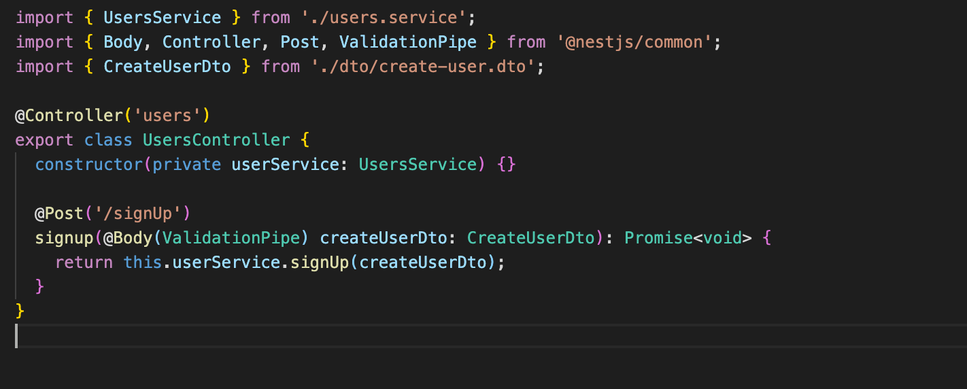Screen dimensions: 967x389
Task: Click the pink closing brace of the signup method
Action: pyautogui.click(x=39, y=286)
